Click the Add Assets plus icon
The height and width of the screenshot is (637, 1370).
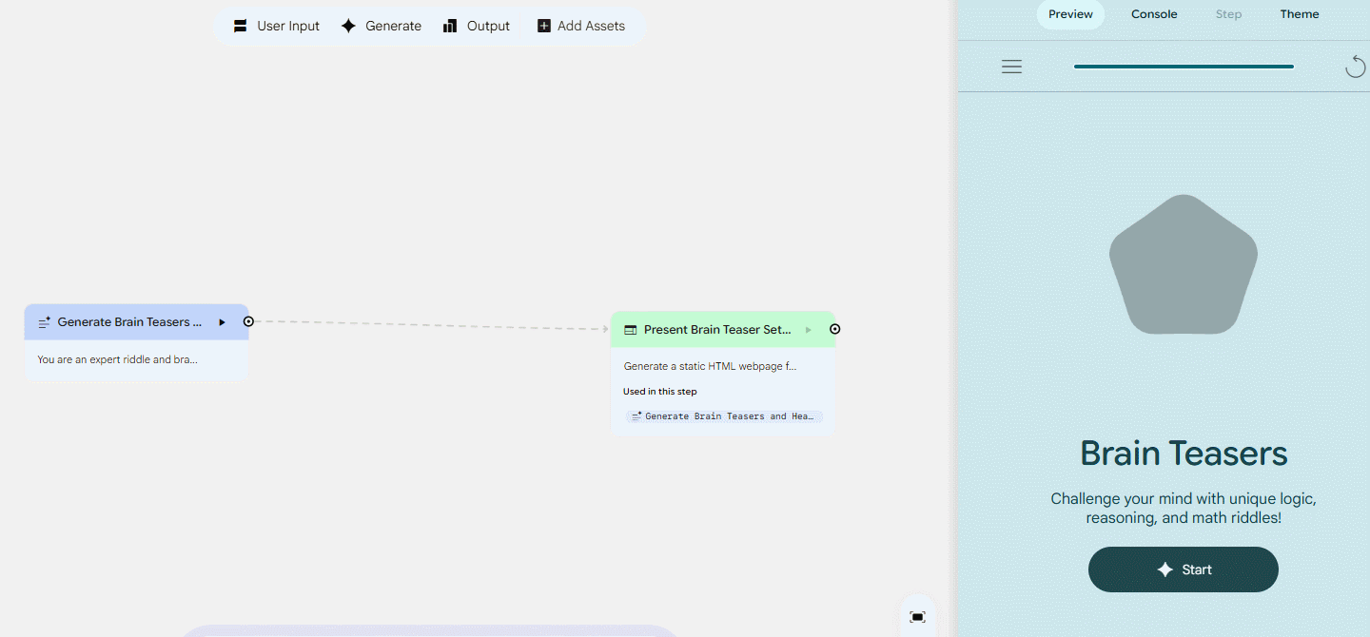tap(544, 26)
